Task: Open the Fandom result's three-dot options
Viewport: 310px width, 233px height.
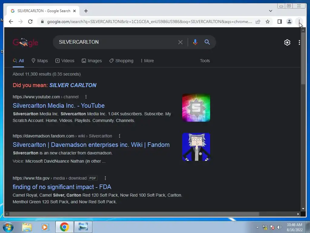Action: (119, 136)
